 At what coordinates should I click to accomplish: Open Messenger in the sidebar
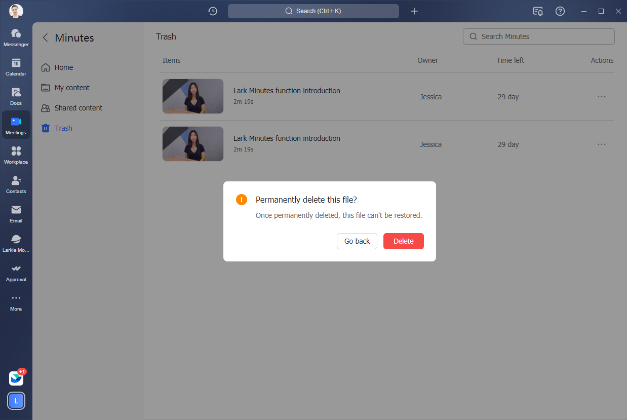(16, 37)
